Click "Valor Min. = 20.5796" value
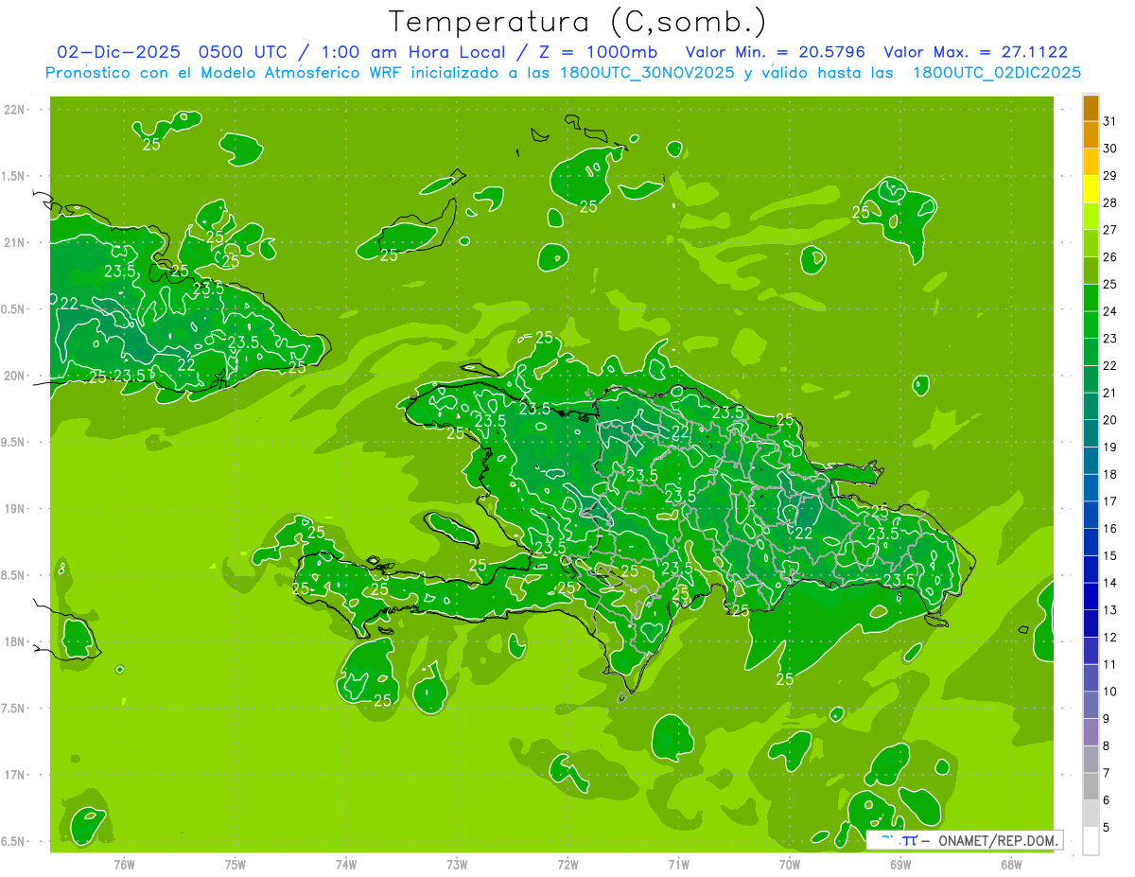Image resolution: width=1135 pixels, height=877 pixels. coord(776,52)
